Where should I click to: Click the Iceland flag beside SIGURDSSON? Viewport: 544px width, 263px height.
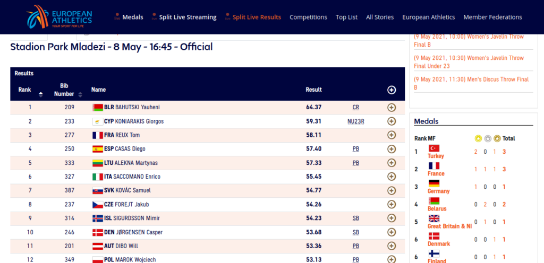tap(98, 218)
